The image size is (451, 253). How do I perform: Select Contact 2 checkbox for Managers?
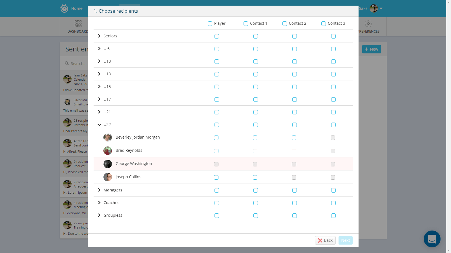tap(295, 190)
